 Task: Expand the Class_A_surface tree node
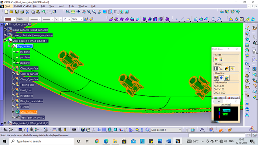tap(13, 68)
